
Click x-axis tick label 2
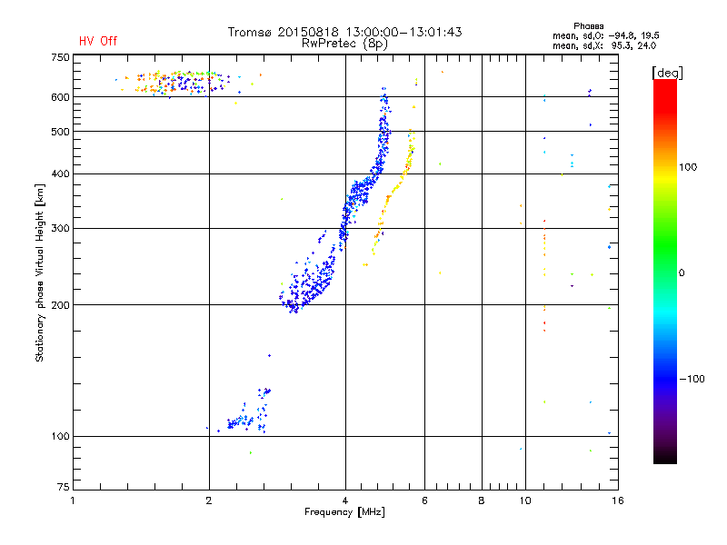pyautogui.click(x=209, y=500)
